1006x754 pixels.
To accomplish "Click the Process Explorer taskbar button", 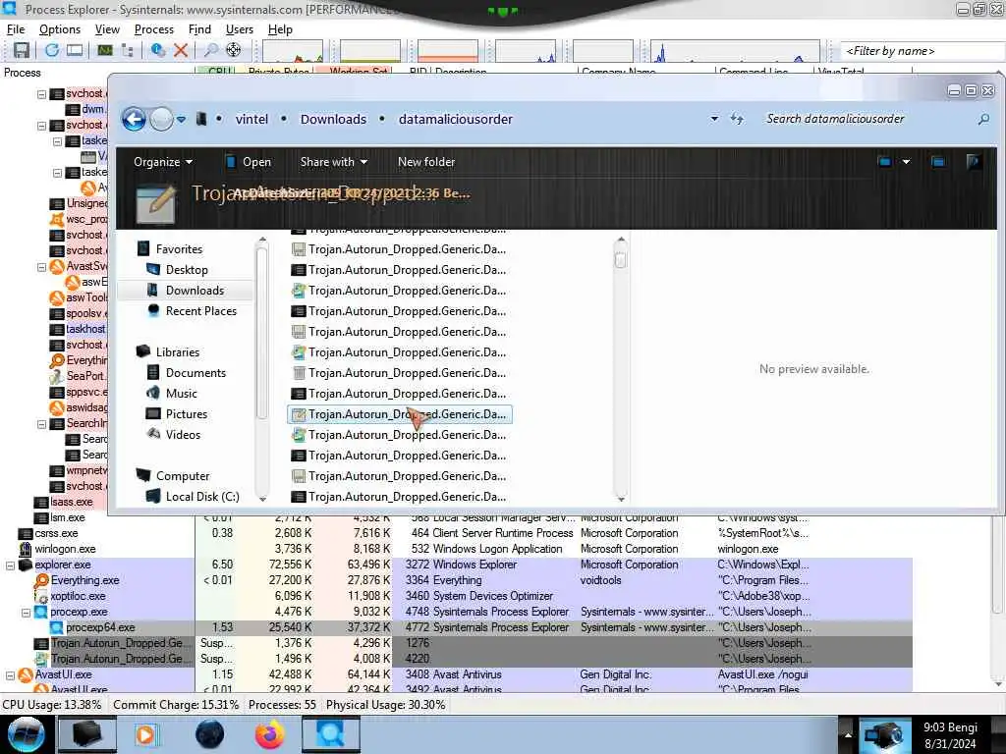I will point(331,734).
